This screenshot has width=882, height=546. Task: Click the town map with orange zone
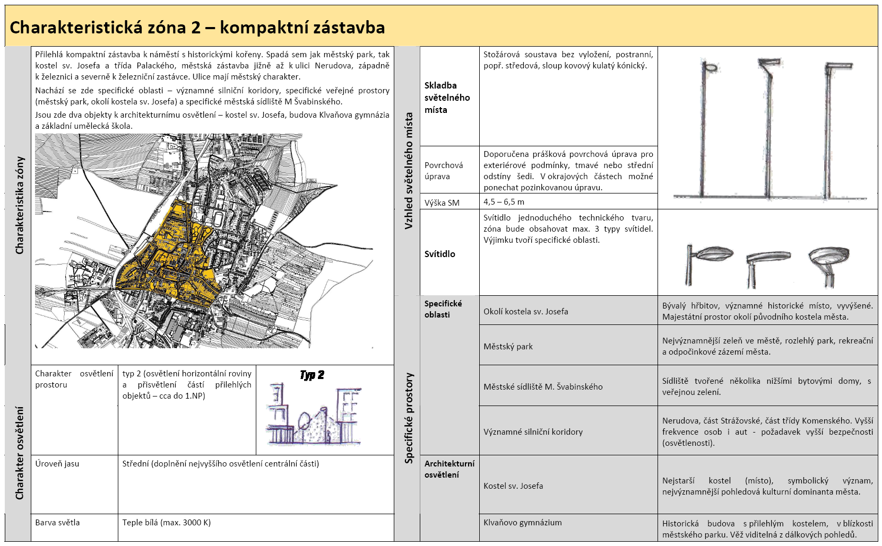pos(204,241)
